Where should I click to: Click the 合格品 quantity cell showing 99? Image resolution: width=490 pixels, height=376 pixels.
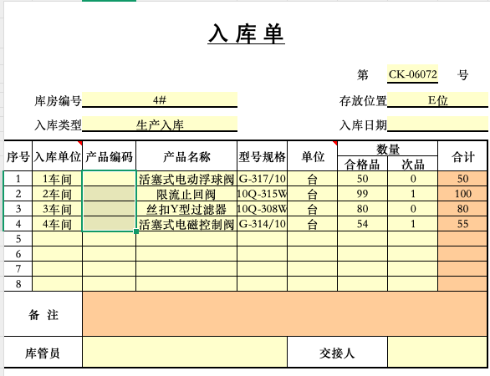tap(363, 194)
